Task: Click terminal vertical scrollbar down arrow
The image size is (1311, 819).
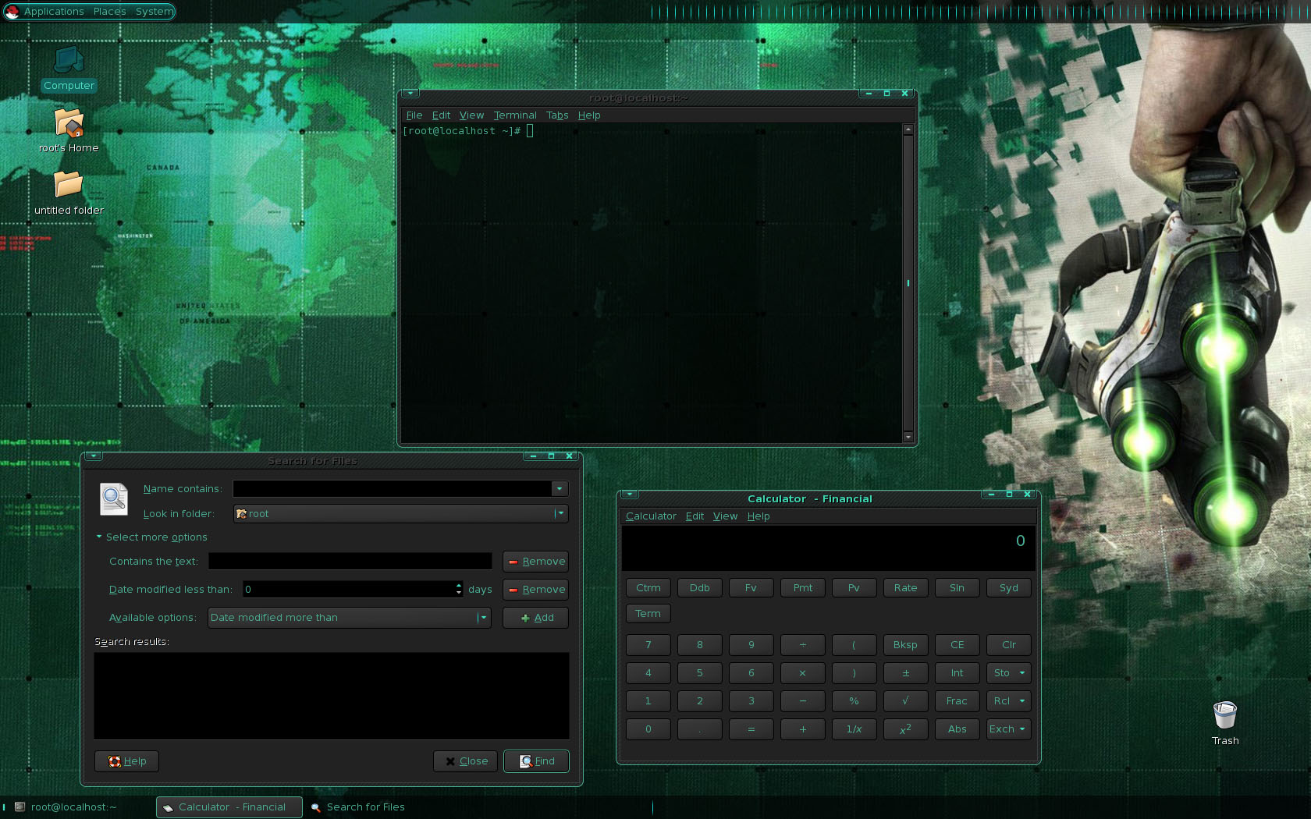Action: click(908, 437)
